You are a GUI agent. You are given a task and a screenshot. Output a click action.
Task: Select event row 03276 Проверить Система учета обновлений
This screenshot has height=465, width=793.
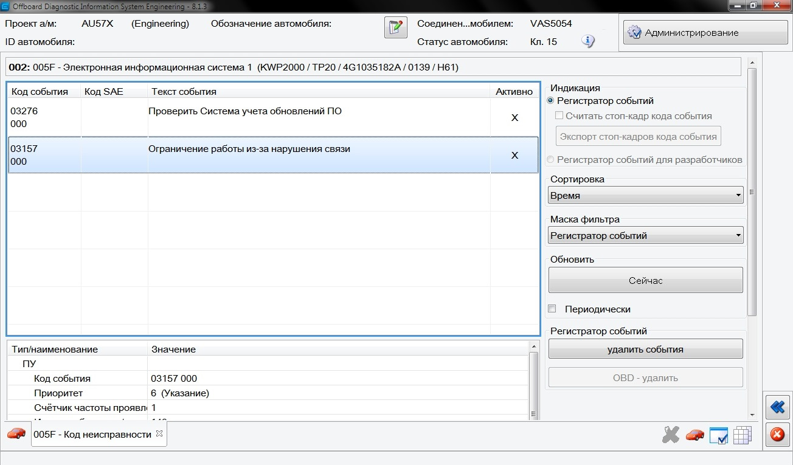pos(273,117)
